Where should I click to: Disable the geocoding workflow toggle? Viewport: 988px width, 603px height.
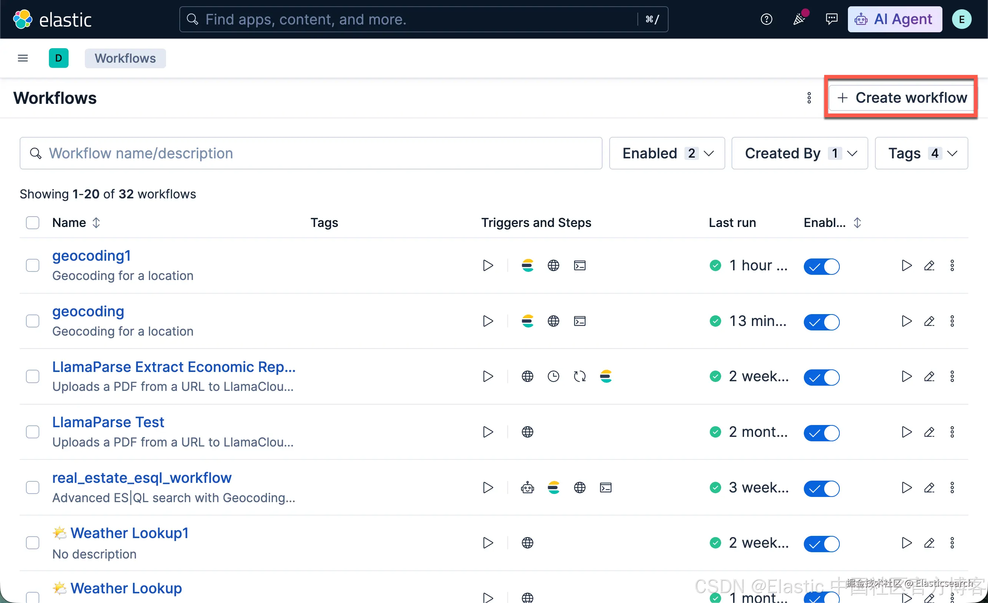pyautogui.click(x=821, y=322)
